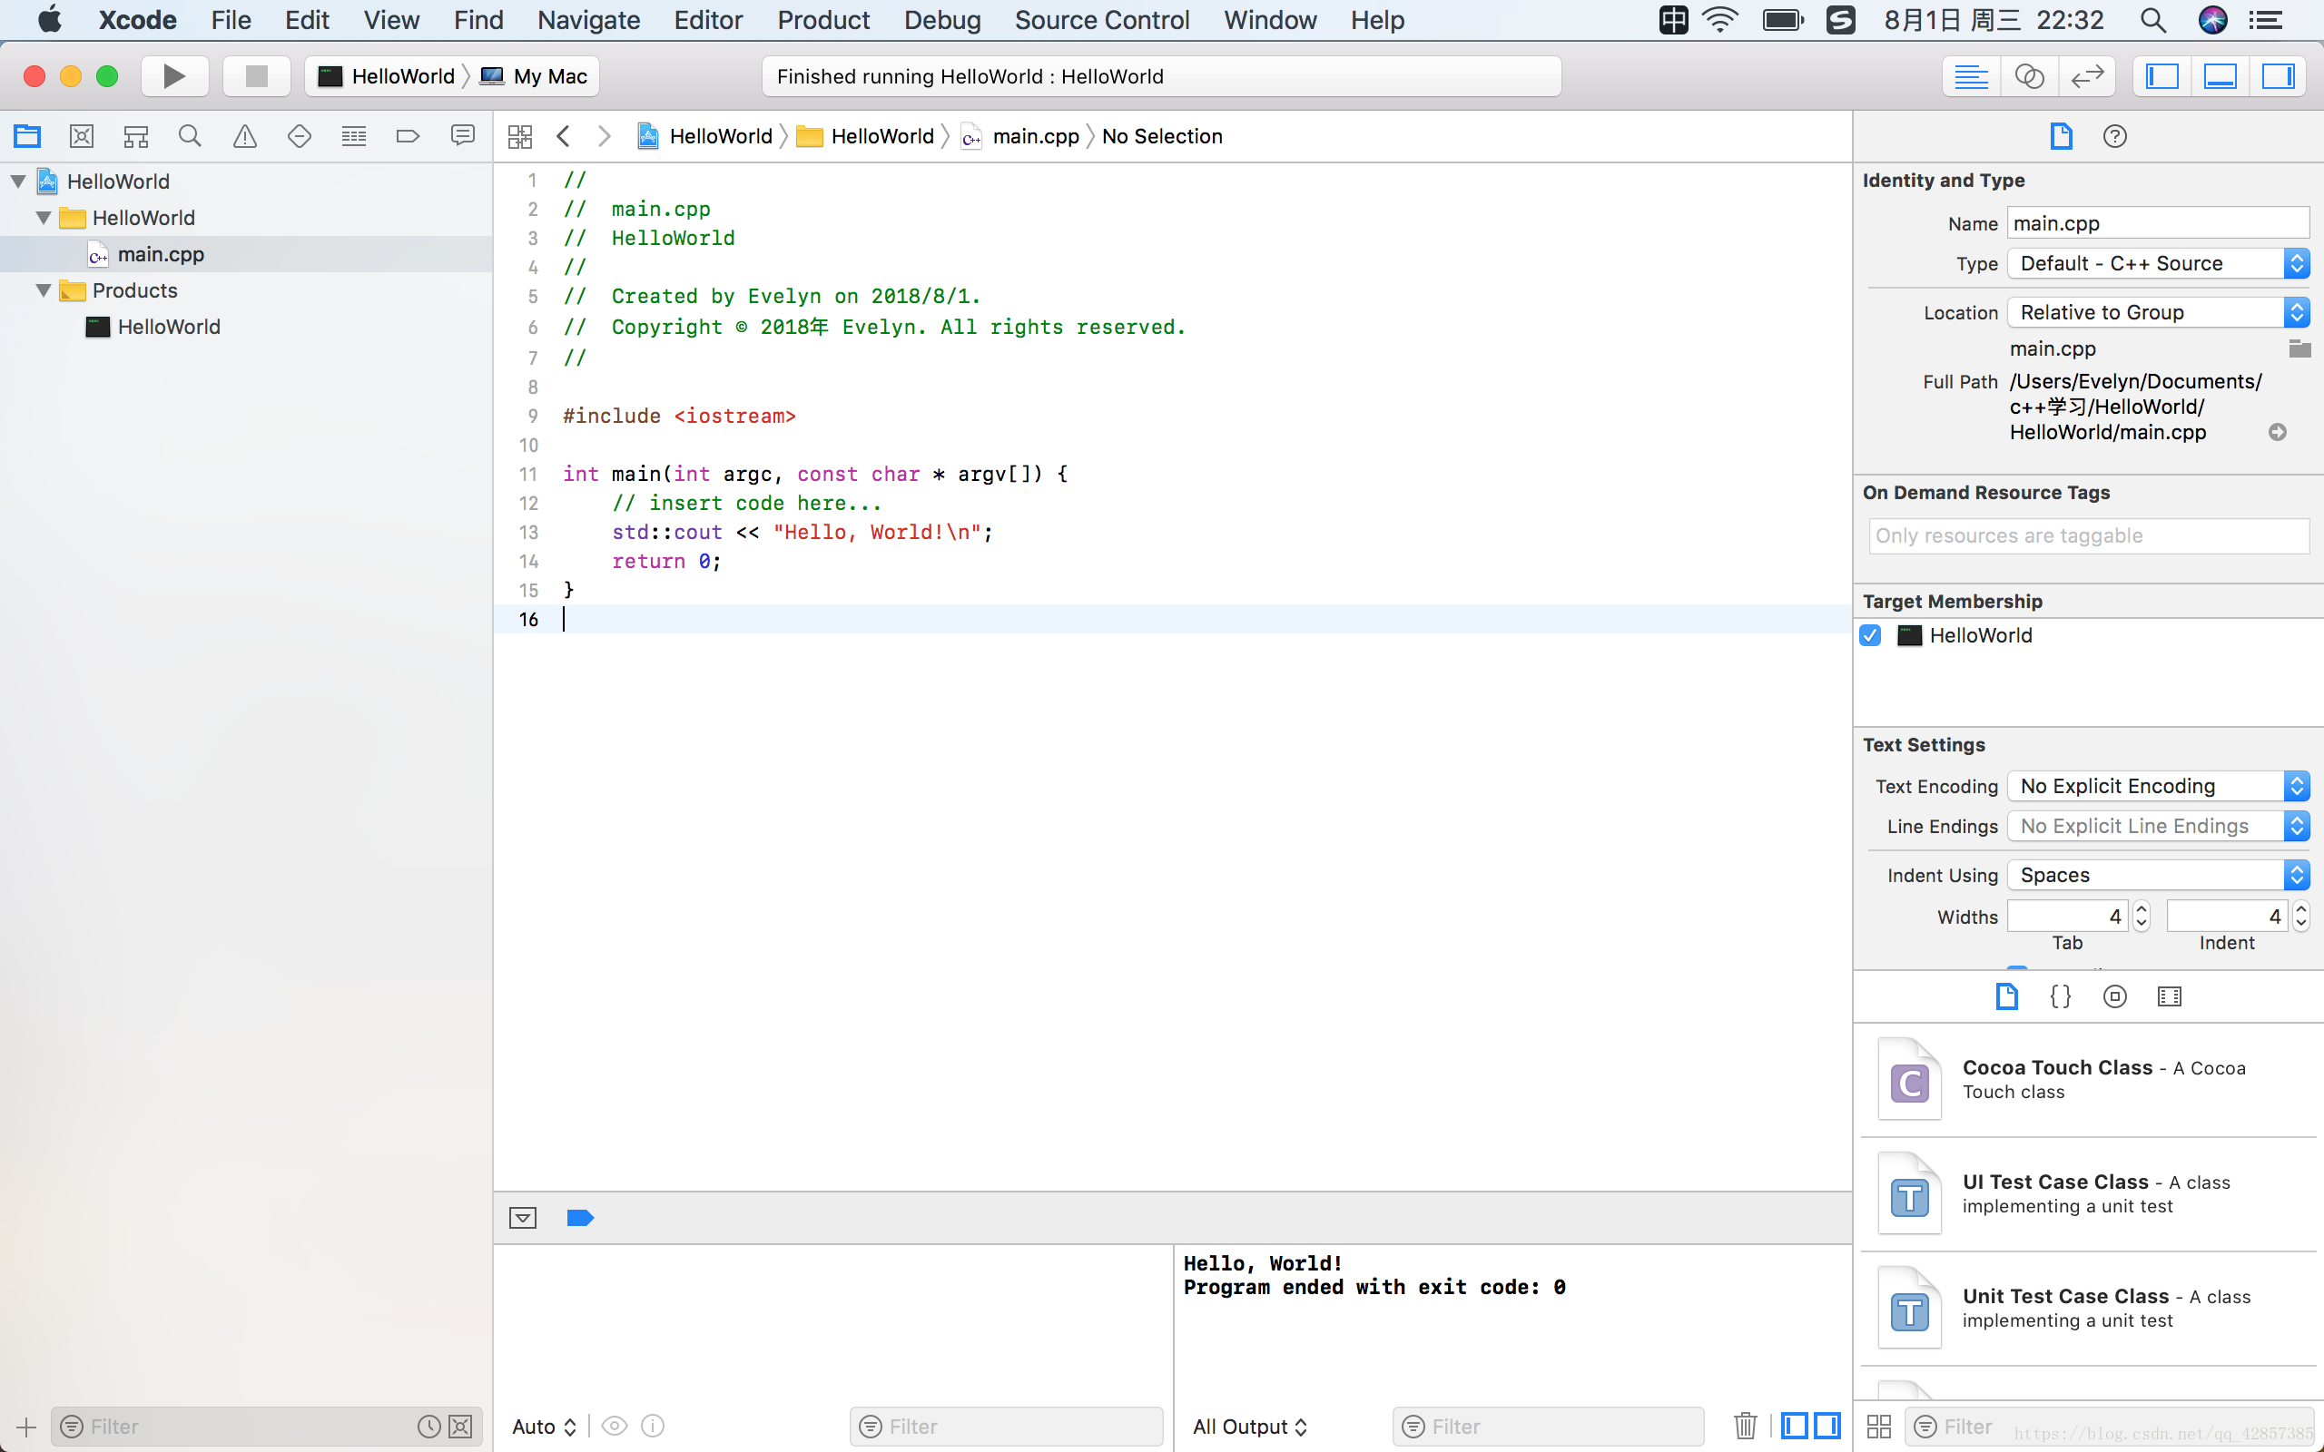Show the Media library

pos(2170,996)
